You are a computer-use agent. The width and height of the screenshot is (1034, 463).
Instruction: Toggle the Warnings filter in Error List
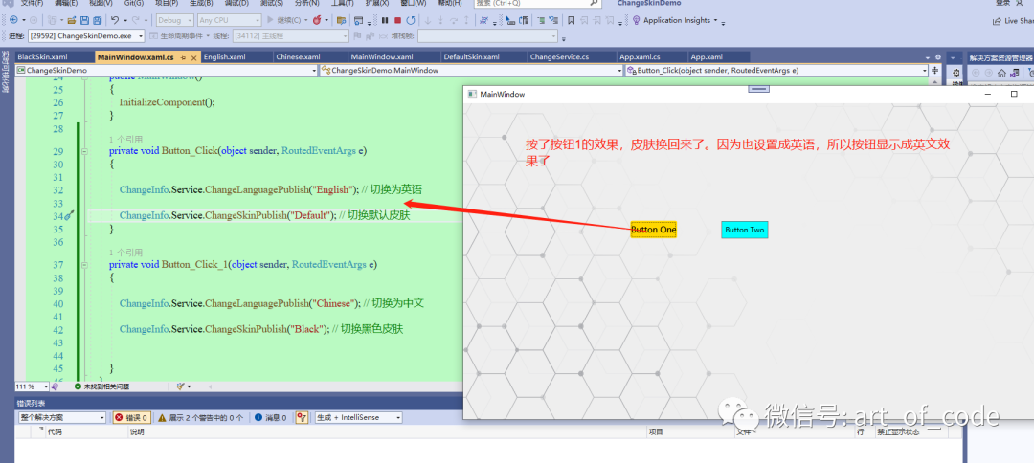click(200, 417)
